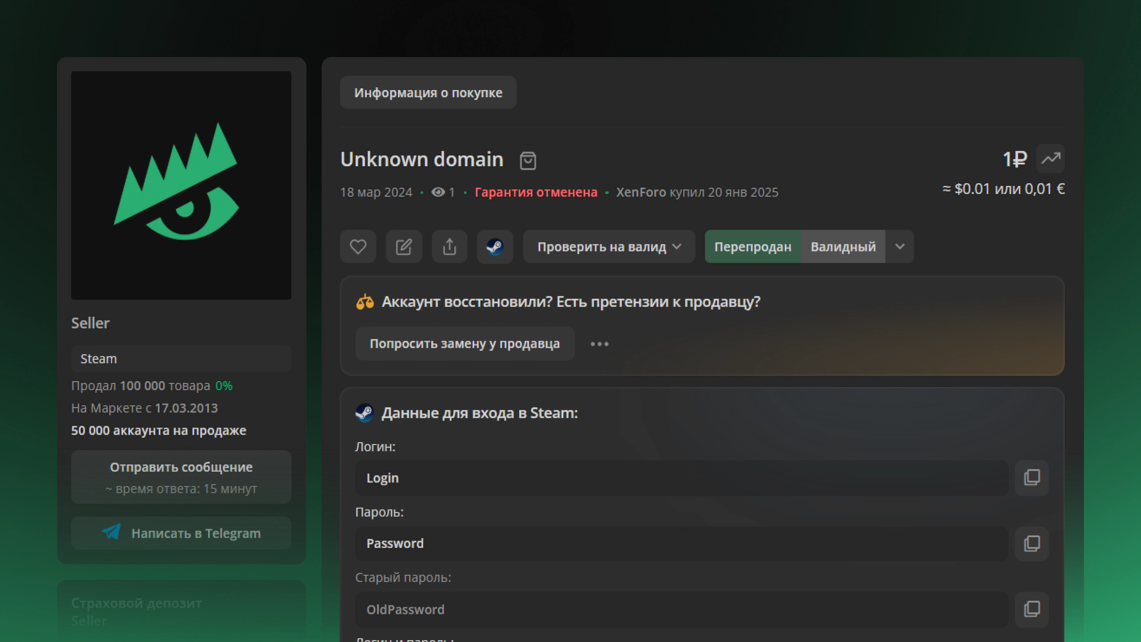Click Попросить замену у продавца button
This screenshot has width=1141, height=642.
465,344
